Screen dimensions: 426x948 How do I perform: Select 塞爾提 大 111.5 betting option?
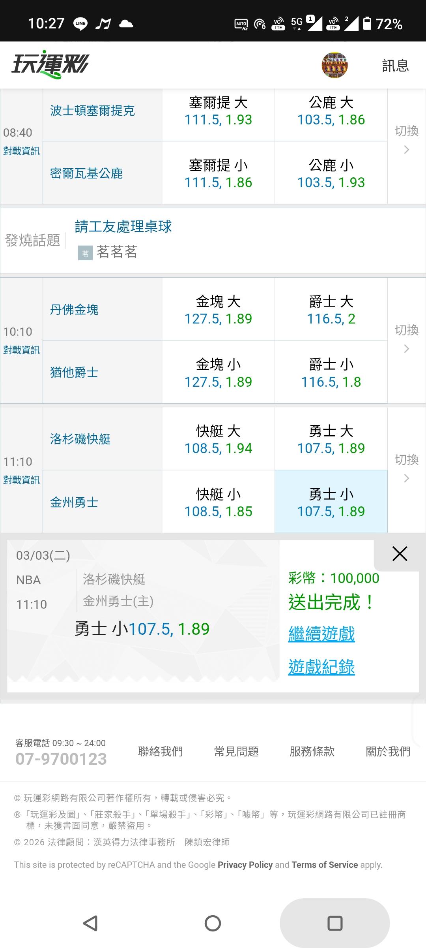click(x=218, y=111)
